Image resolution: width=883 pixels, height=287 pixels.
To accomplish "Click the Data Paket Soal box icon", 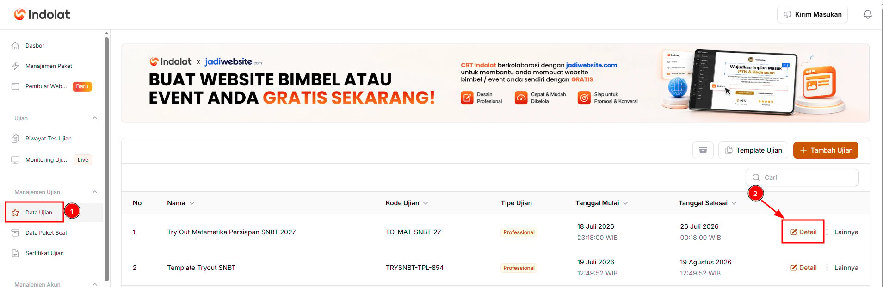I will pos(15,233).
